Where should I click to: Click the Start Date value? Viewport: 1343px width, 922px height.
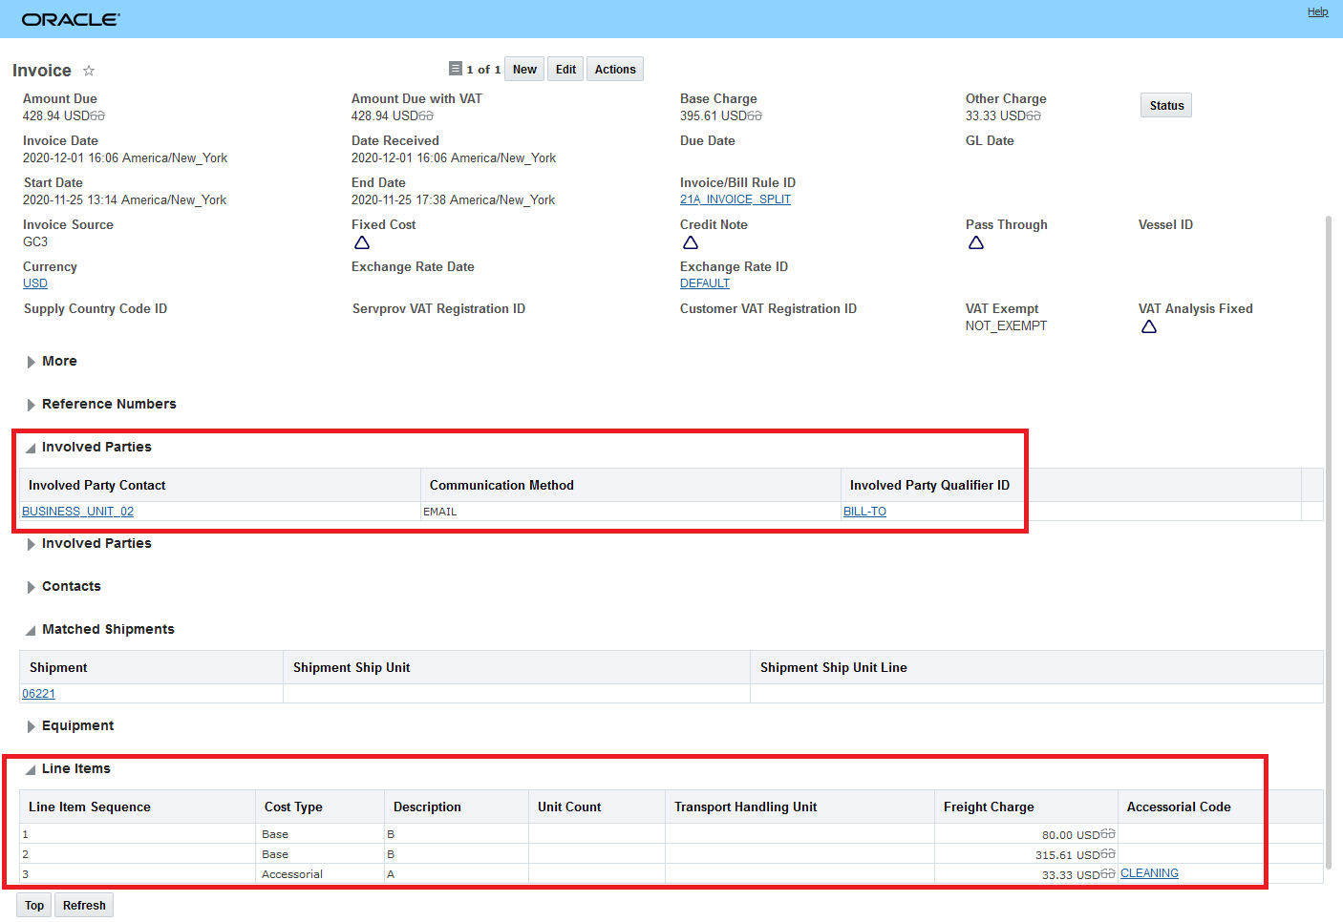pyautogui.click(x=125, y=199)
